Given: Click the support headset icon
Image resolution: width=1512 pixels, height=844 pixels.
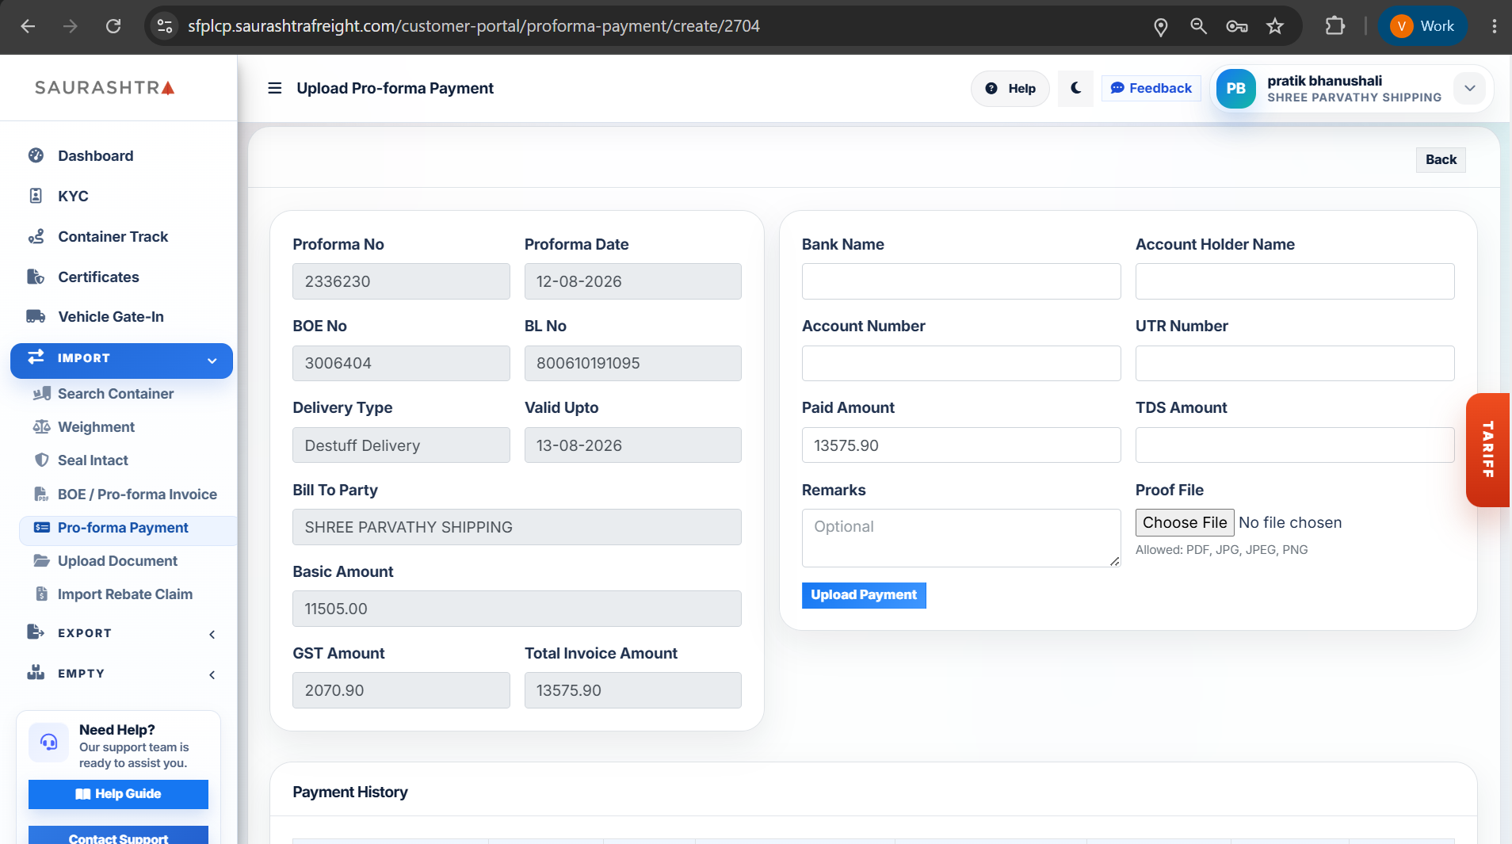Looking at the screenshot, I should point(48,743).
